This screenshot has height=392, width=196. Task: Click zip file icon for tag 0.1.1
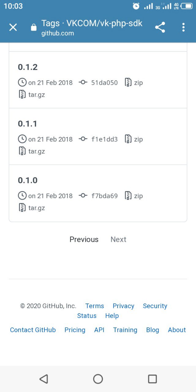[128, 139]
